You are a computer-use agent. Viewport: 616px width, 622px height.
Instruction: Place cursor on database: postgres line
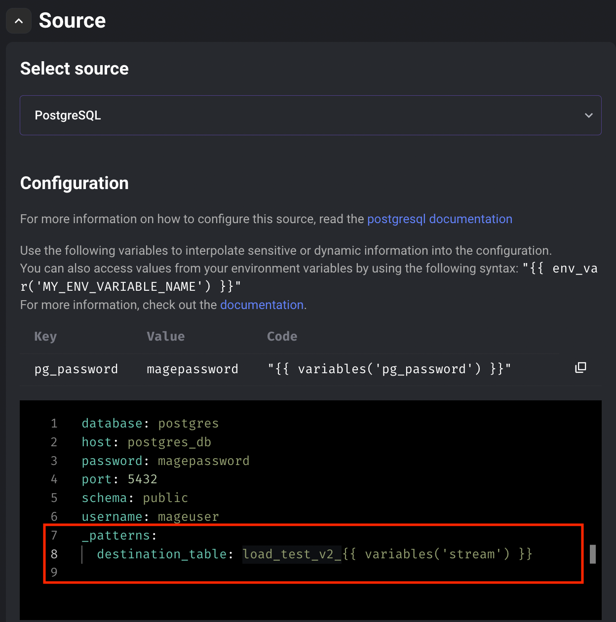point(150,424)
